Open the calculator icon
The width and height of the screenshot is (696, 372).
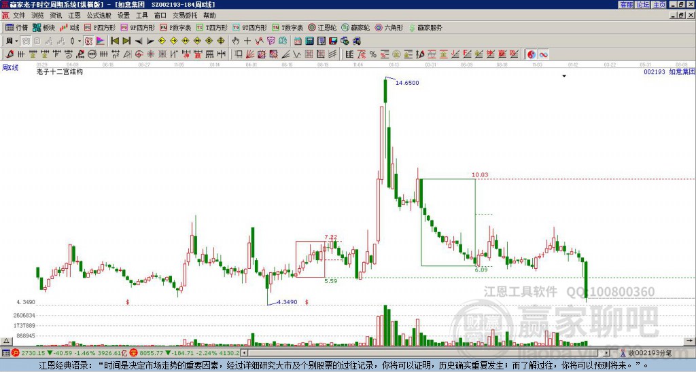click(x=309, y=41)
